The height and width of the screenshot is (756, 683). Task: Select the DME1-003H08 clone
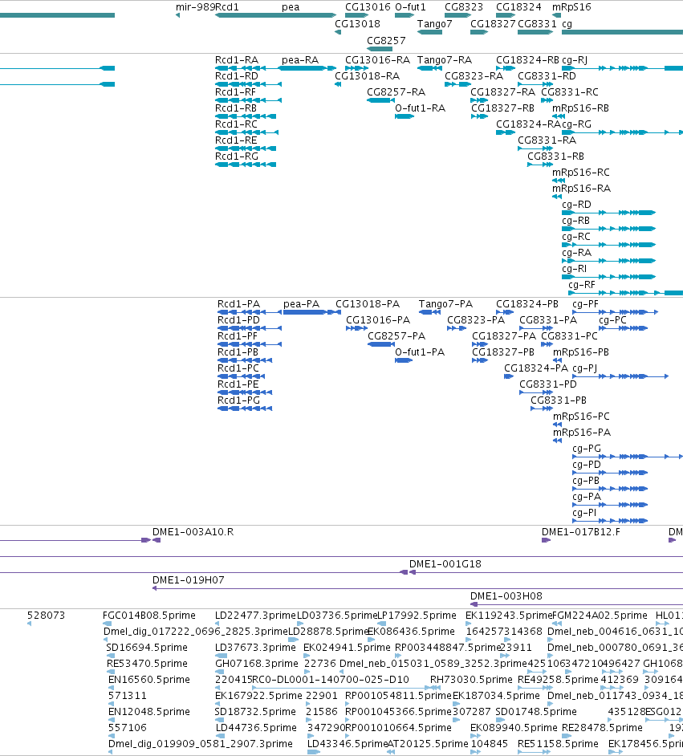(506, 596)
